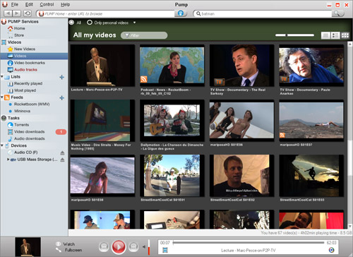Click the Forward navigation arrow

click(17, 13)
